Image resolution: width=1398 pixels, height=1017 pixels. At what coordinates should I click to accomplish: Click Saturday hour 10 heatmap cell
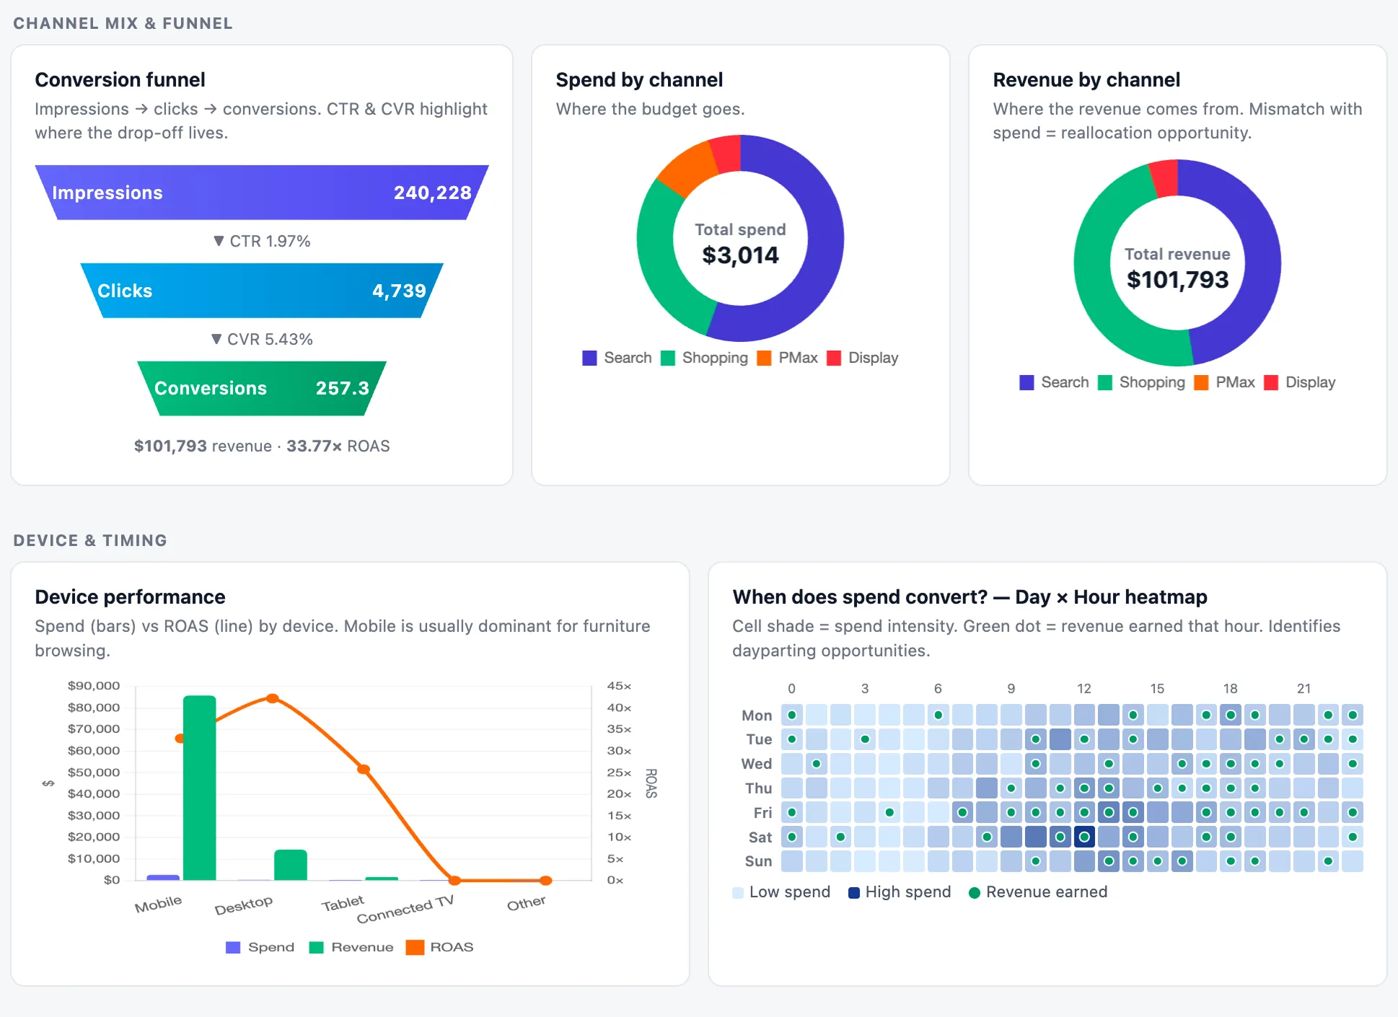point(1036,837)
